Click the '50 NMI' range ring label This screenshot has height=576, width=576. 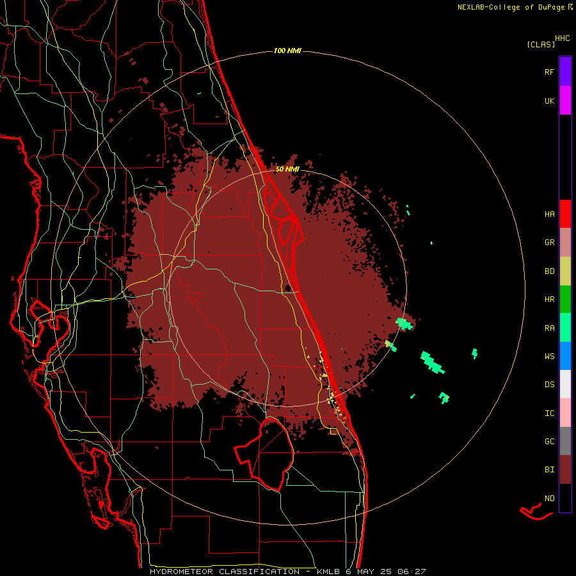click(x=287, y=169)
